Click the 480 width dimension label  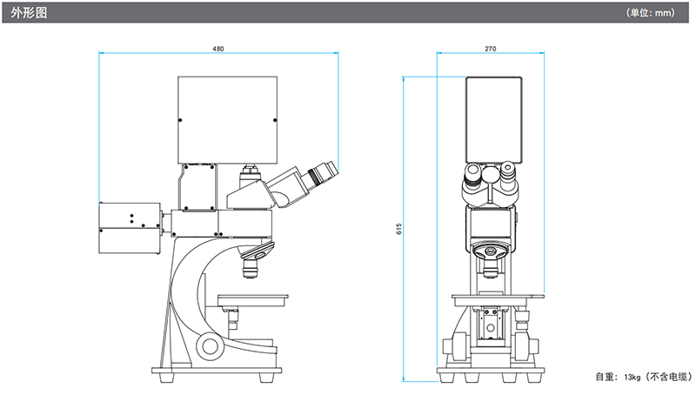(x=217, y=49)
